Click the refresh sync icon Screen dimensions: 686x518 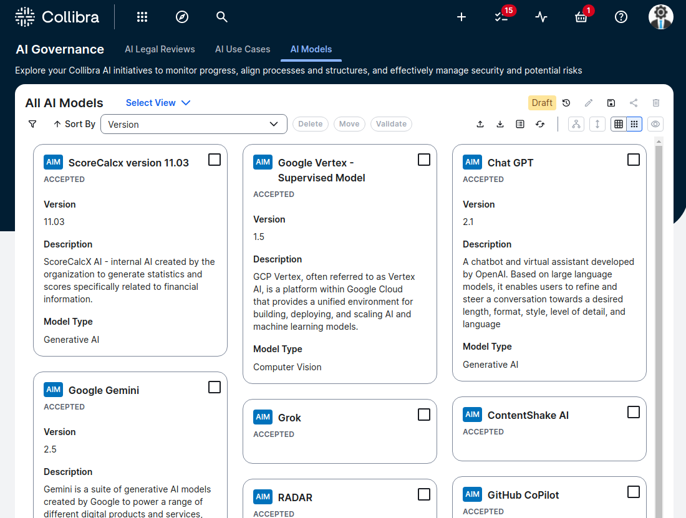point(540,124)
